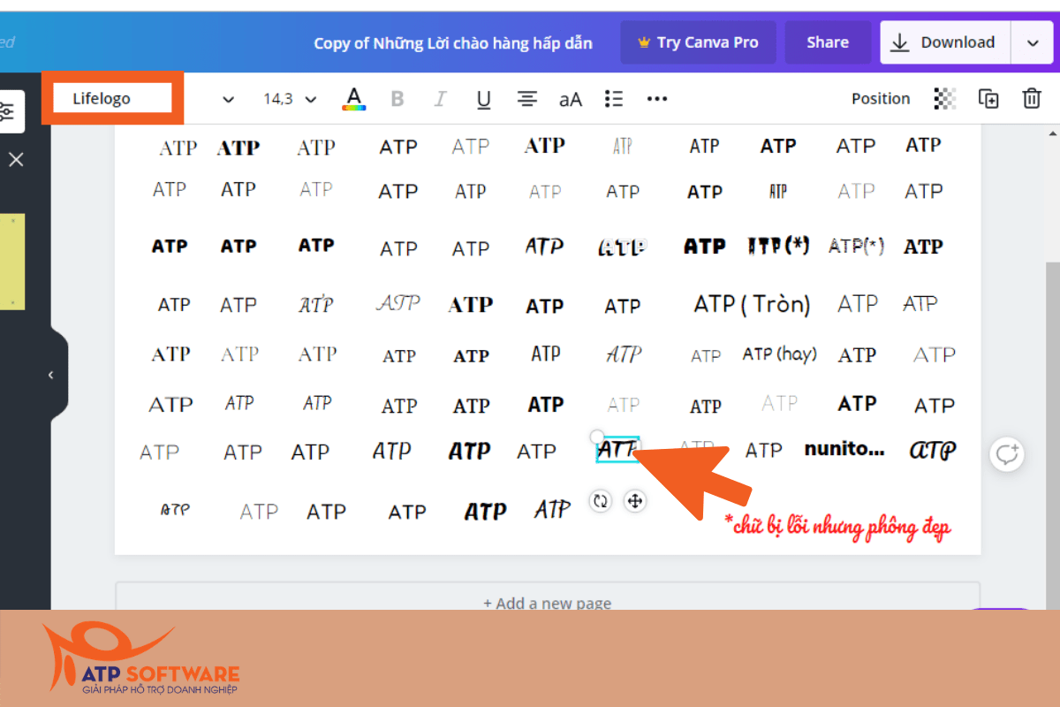Click the sliders filter icon in the sidebar

point(8,111)
